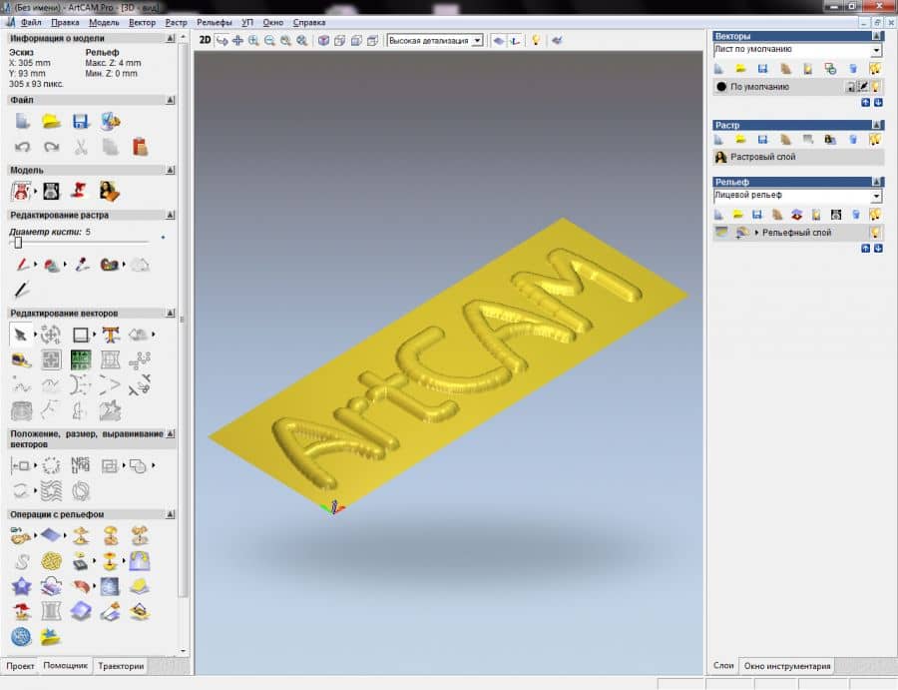Image resolution: width=898 pixels, height=690 pixels.
Task: Click the paste clipboard icon in Файл section
Action: tap(140, 147)
